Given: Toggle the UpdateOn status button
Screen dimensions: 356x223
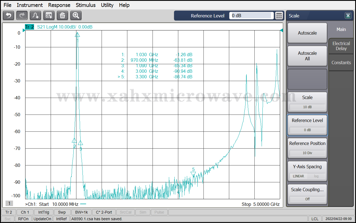Looking at the screenshot, I should (42, 219).
